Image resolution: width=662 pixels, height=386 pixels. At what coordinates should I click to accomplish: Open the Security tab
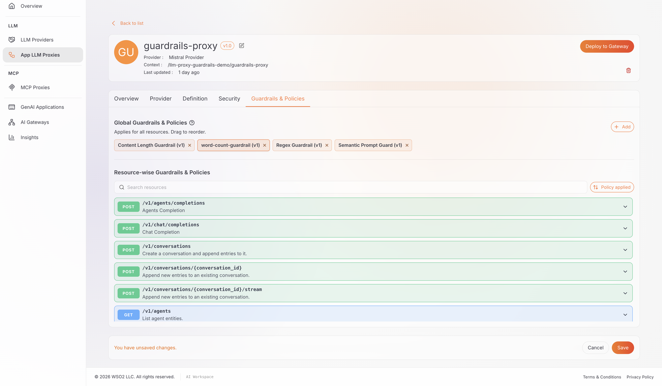pyautogui.click(x=229, y=99)
